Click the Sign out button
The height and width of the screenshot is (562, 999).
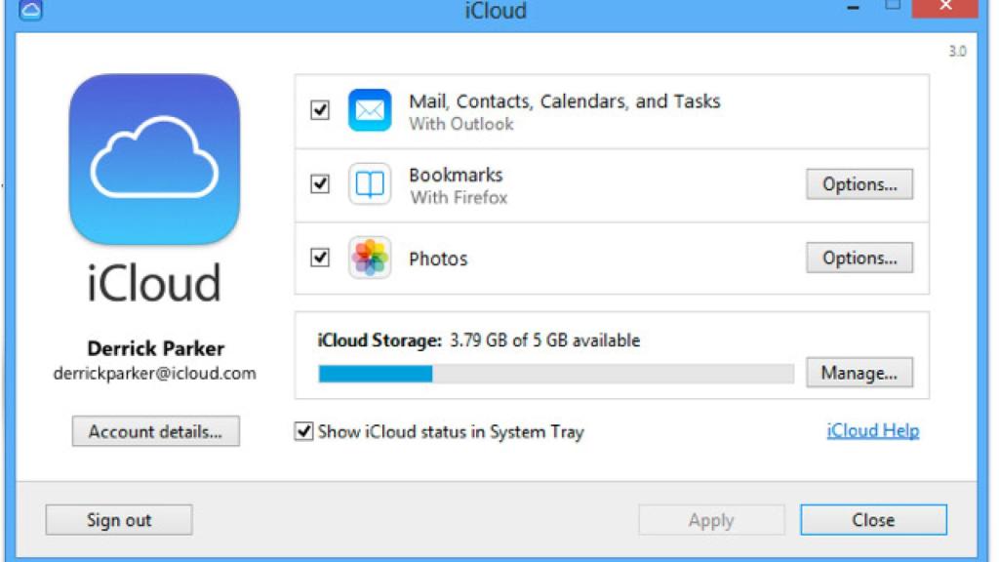pyautogui.click(x=118, y=520)
